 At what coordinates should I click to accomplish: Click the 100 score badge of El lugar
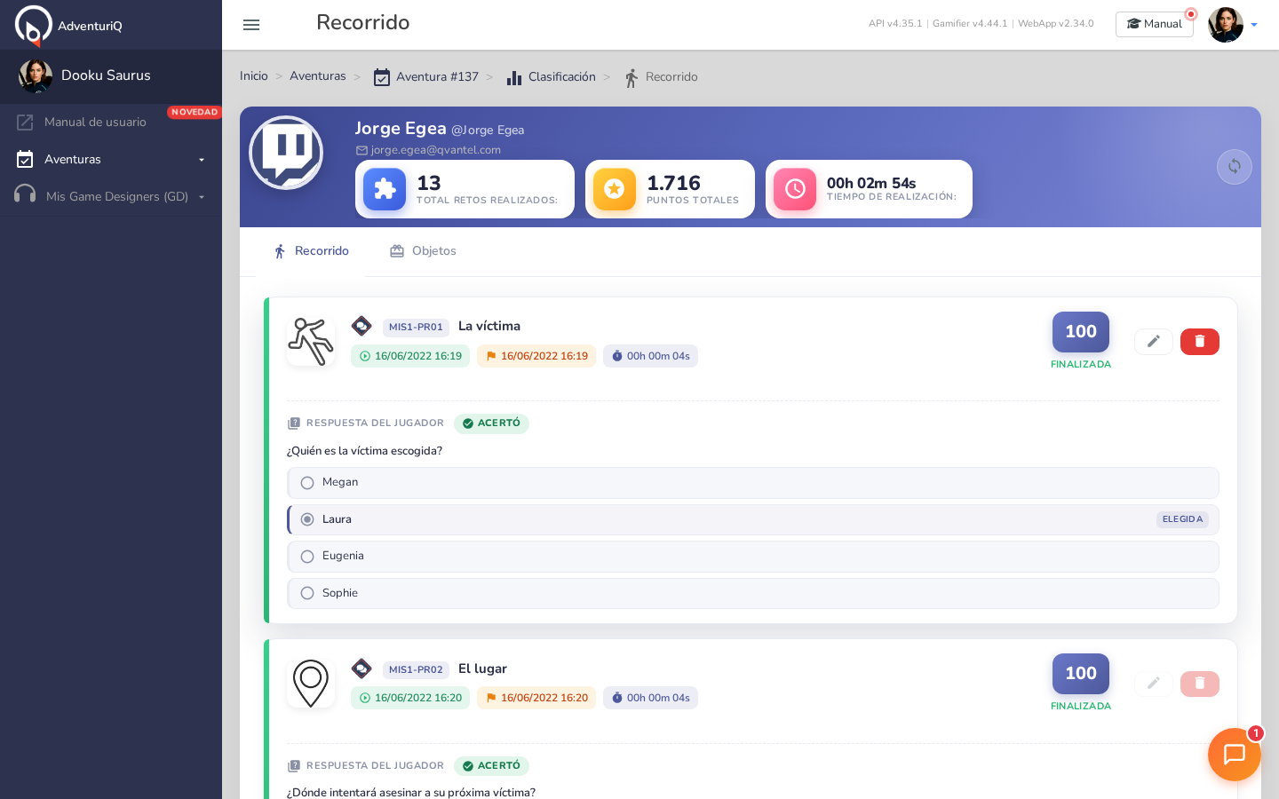pyautogui.click(x=1081, y=674)
